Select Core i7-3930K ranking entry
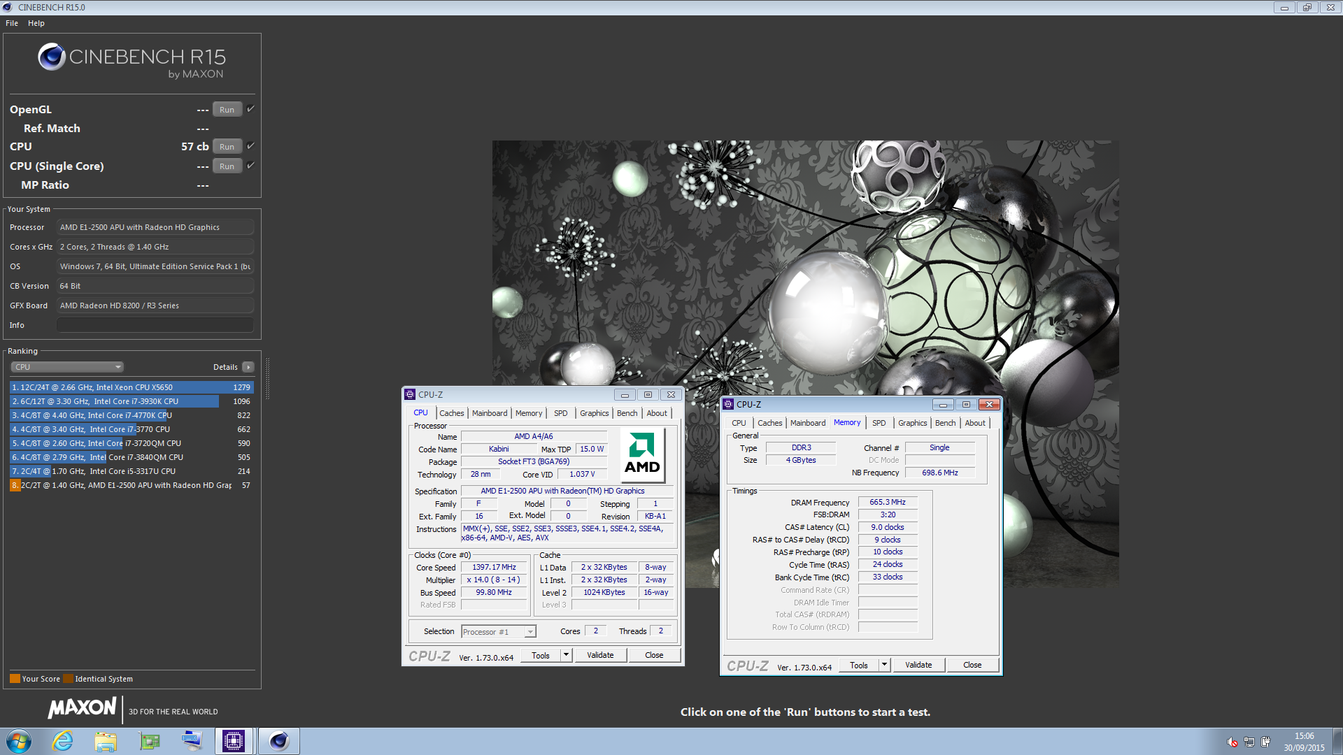Screen dimensions: 1343x755 click(x=132, y=401)
